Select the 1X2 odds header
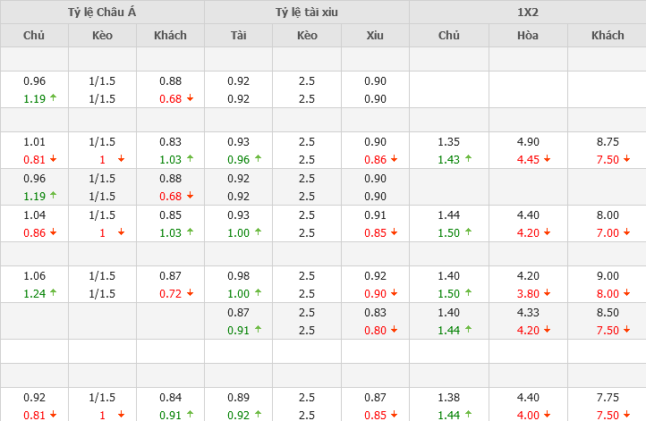This screenshot has width=646, height=421. (527, 12)
